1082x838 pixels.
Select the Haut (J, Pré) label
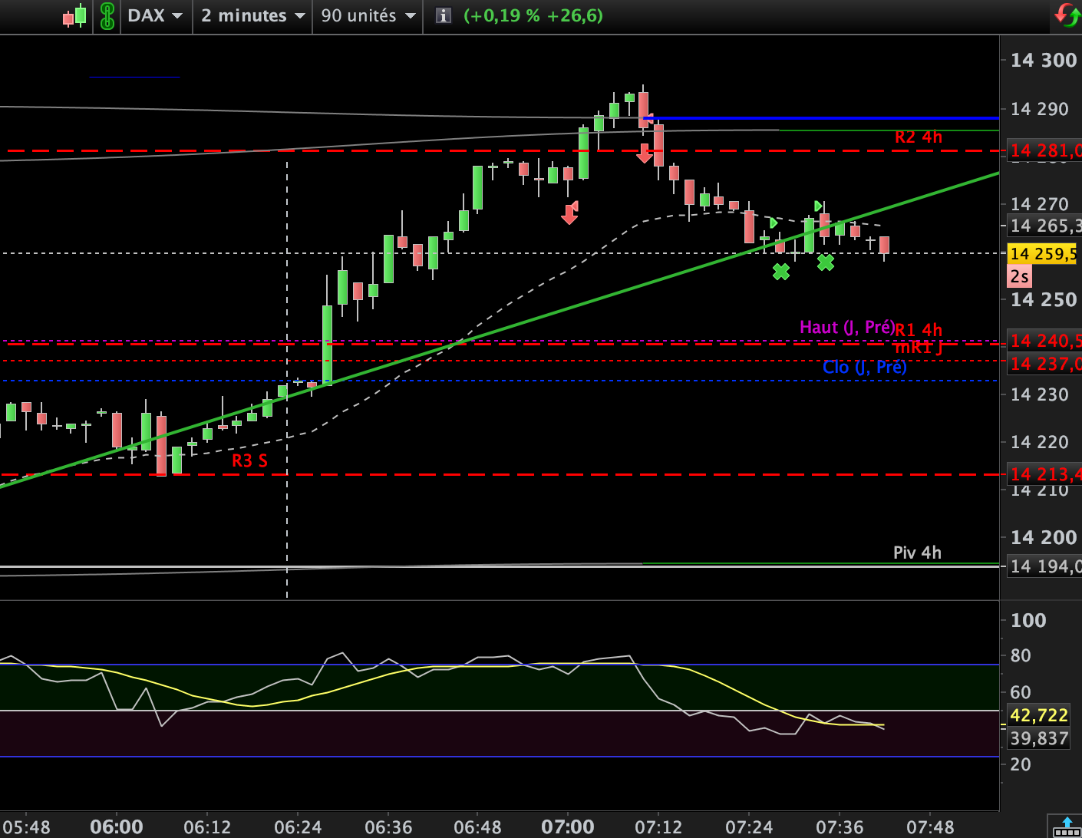pos(847,328)
